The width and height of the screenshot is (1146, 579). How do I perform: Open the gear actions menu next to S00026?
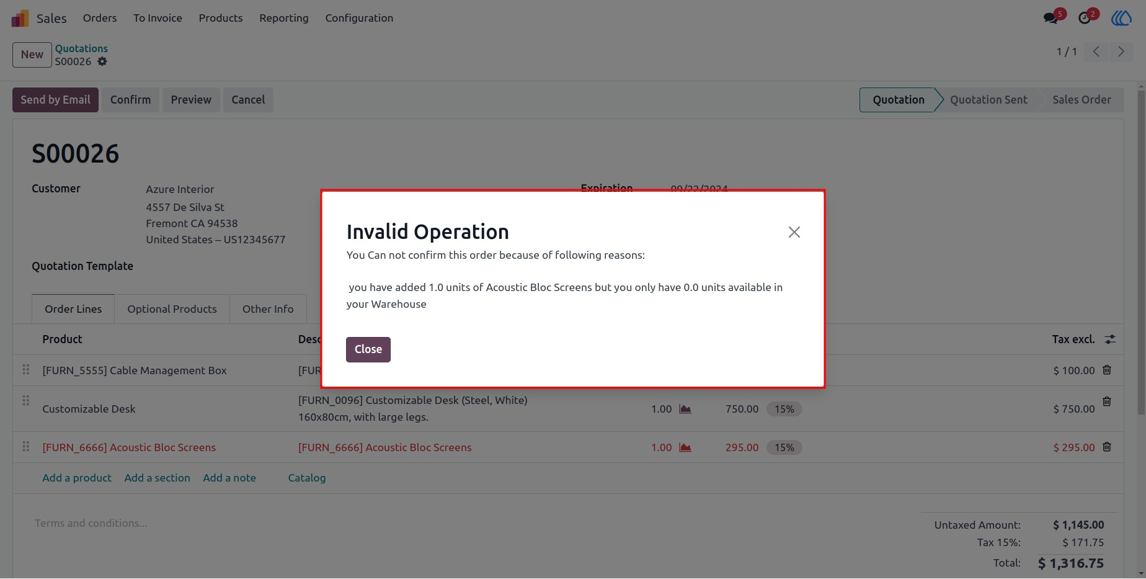point(102,61)
